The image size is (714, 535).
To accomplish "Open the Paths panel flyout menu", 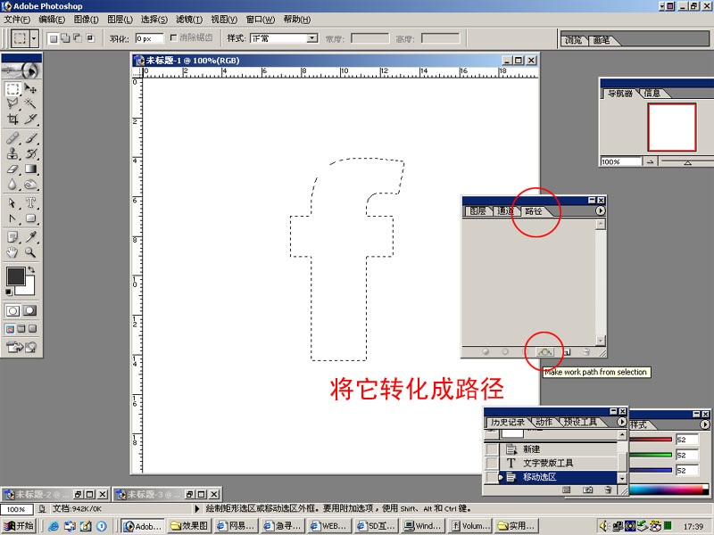I will 600,210.
